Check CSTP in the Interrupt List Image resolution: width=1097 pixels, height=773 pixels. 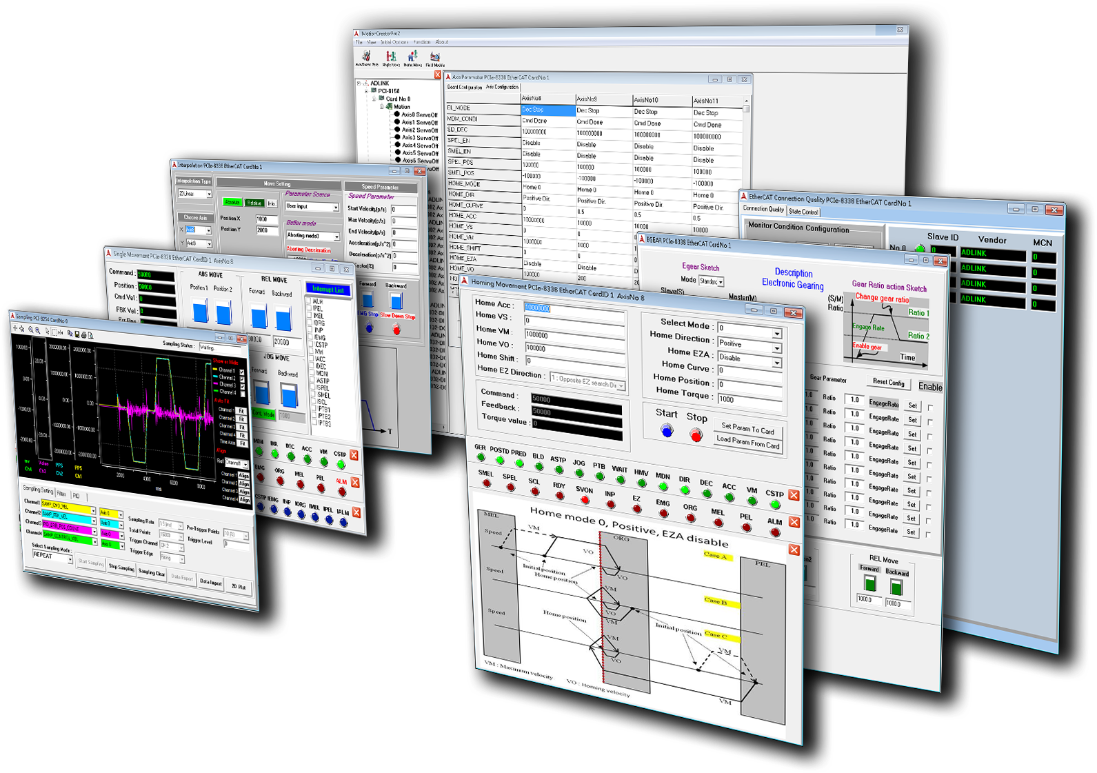tap(312, 343)
